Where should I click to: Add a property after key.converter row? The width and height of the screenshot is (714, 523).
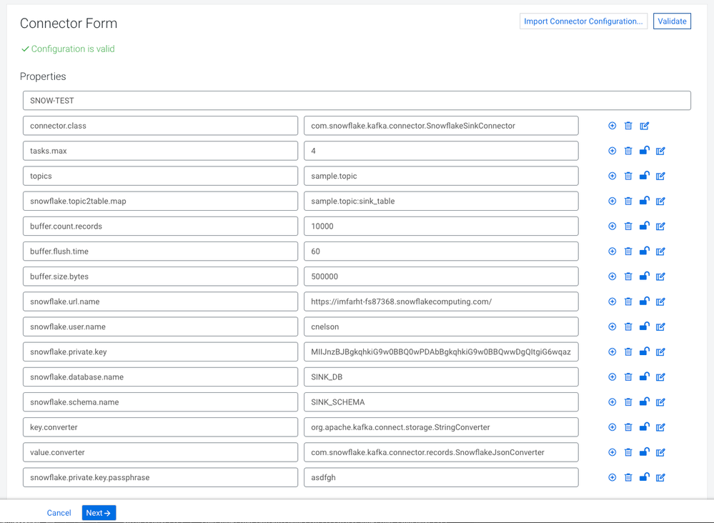[612, 427]
